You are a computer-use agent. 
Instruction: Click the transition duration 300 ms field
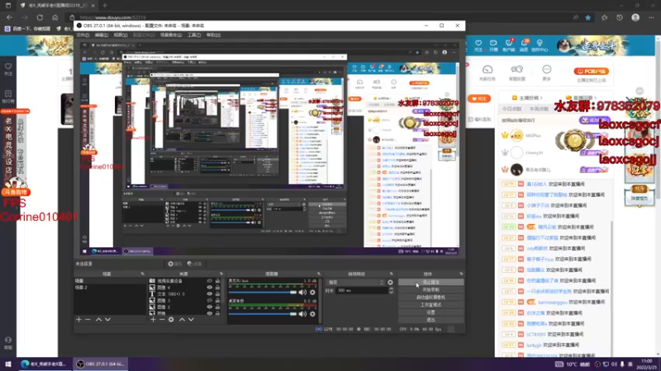click(x=362, y=291)
